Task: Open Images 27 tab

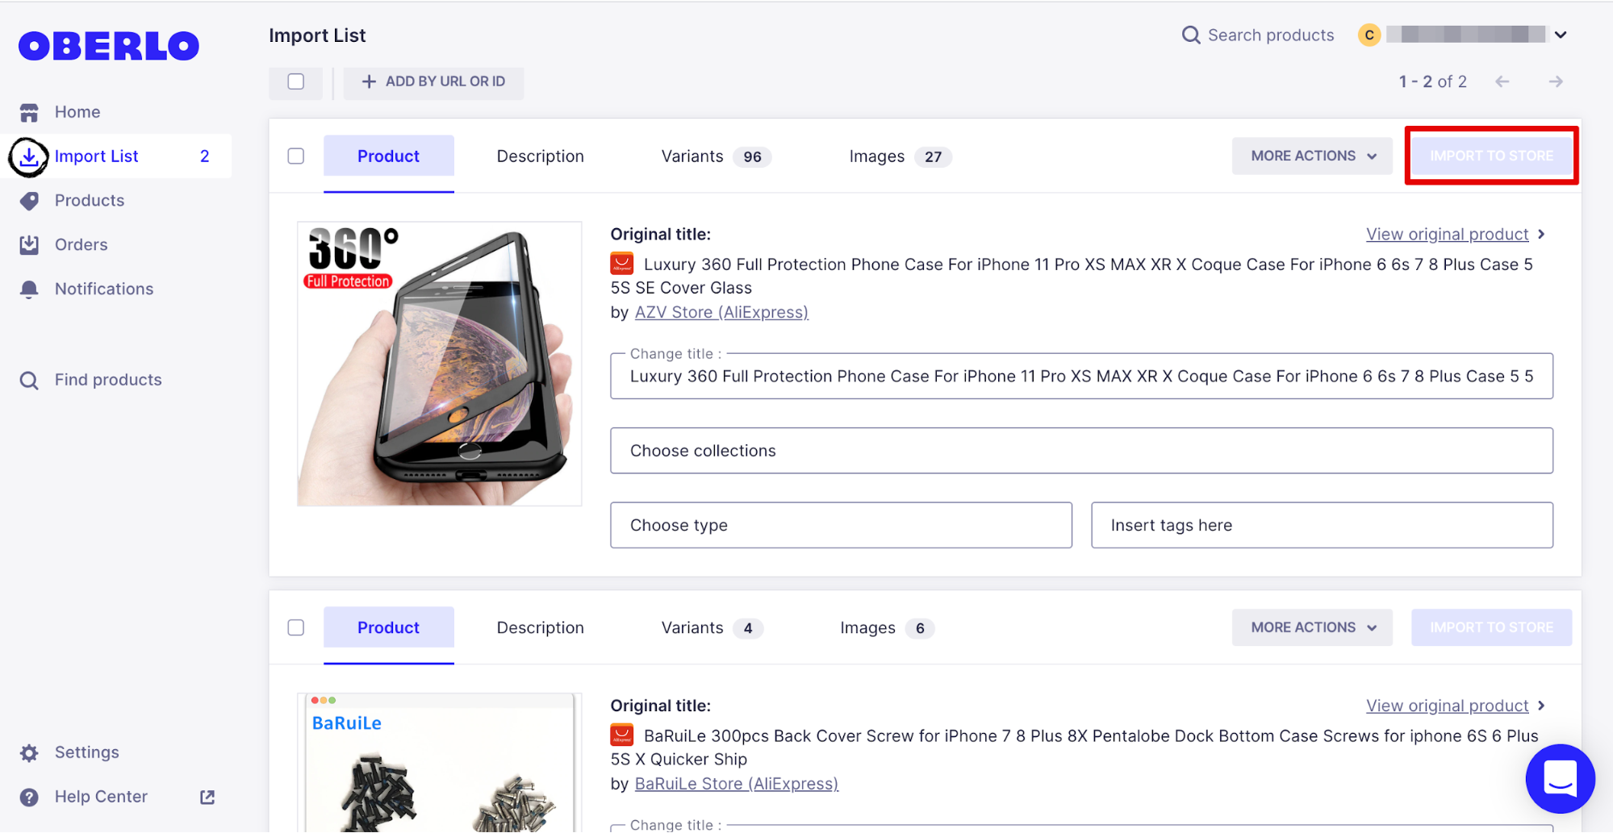Action: coord(901,156)
